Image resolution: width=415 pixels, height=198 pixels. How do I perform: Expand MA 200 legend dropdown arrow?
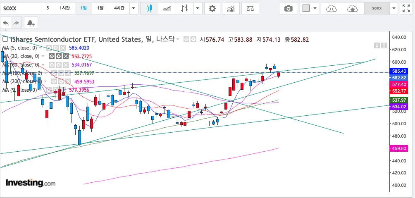[x=46, y=81]
